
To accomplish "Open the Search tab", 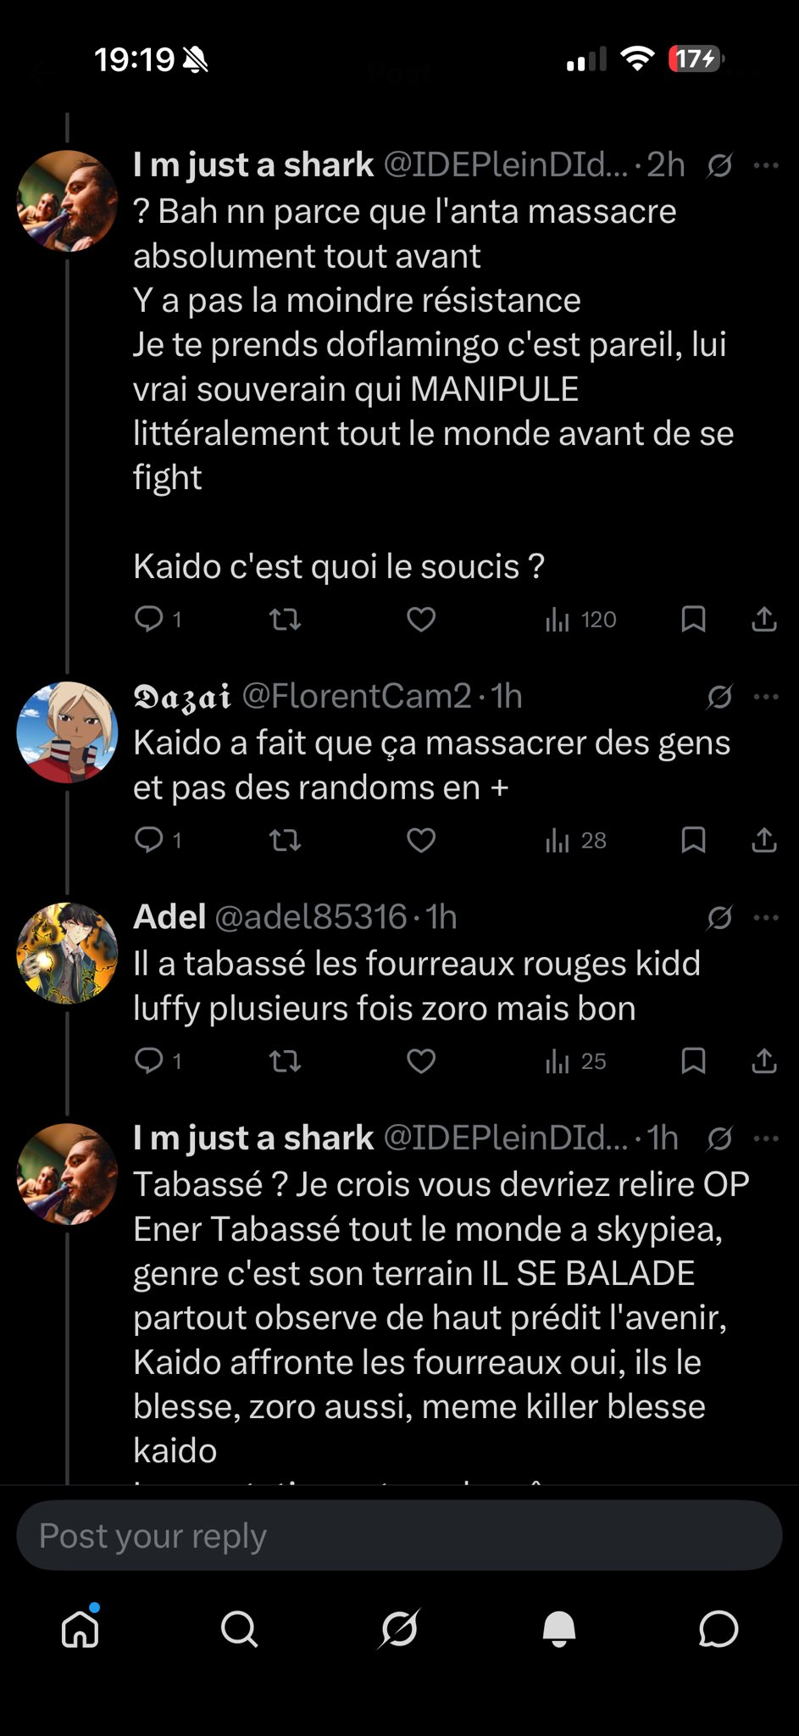I will click(x=239, y=1628).
